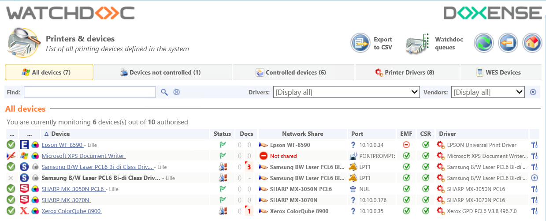Click the SHARP MX-3070N PCL6 driver name
This screenshot has height=221, width=546.
[x=476, y=200]
